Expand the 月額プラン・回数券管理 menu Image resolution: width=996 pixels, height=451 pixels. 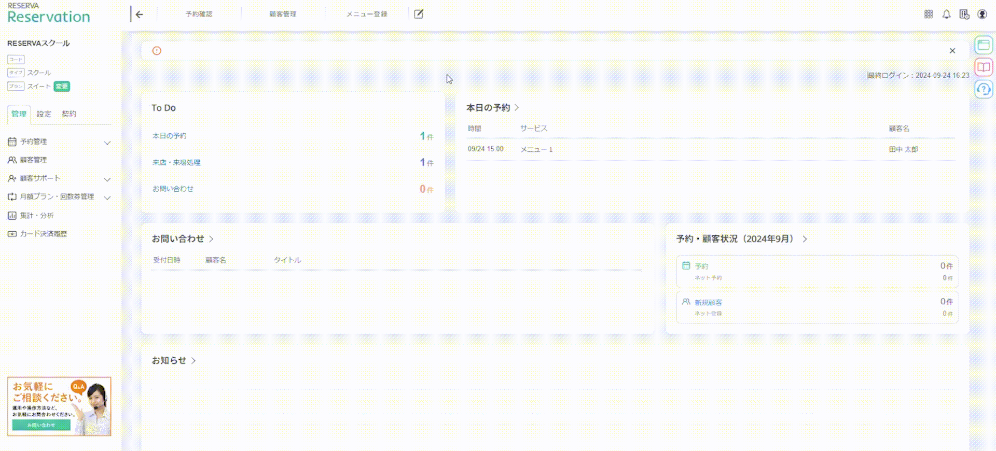point(107,198)
